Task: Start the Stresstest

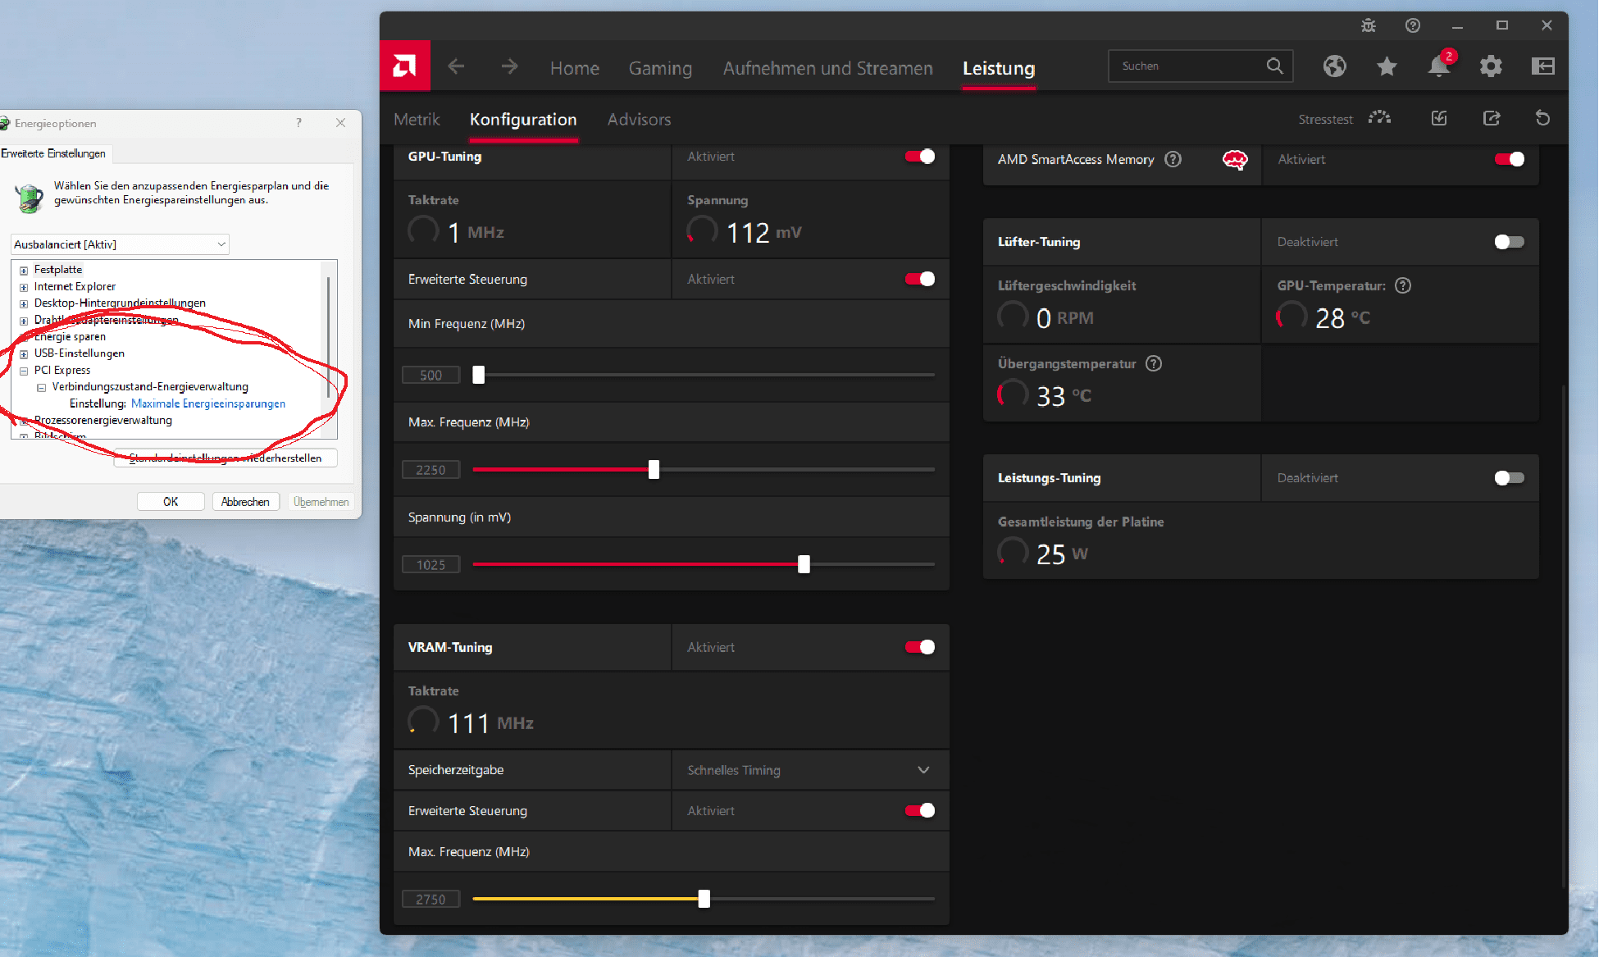Action: (1345, 119)
